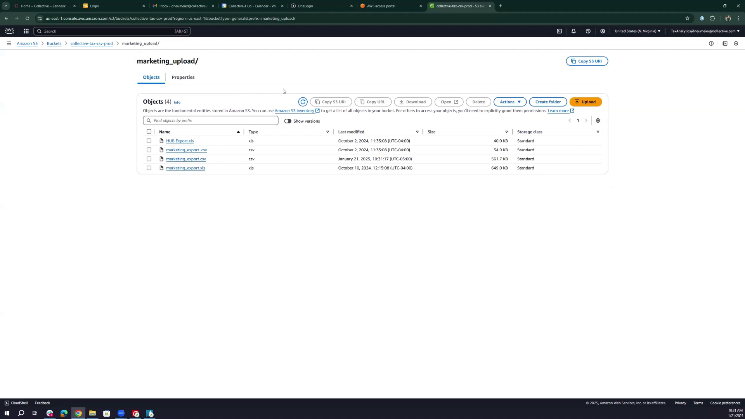Screen dimensions: 745x419
Task: Open the console settings gear in the top bar
Action: (x=602, y=31)
